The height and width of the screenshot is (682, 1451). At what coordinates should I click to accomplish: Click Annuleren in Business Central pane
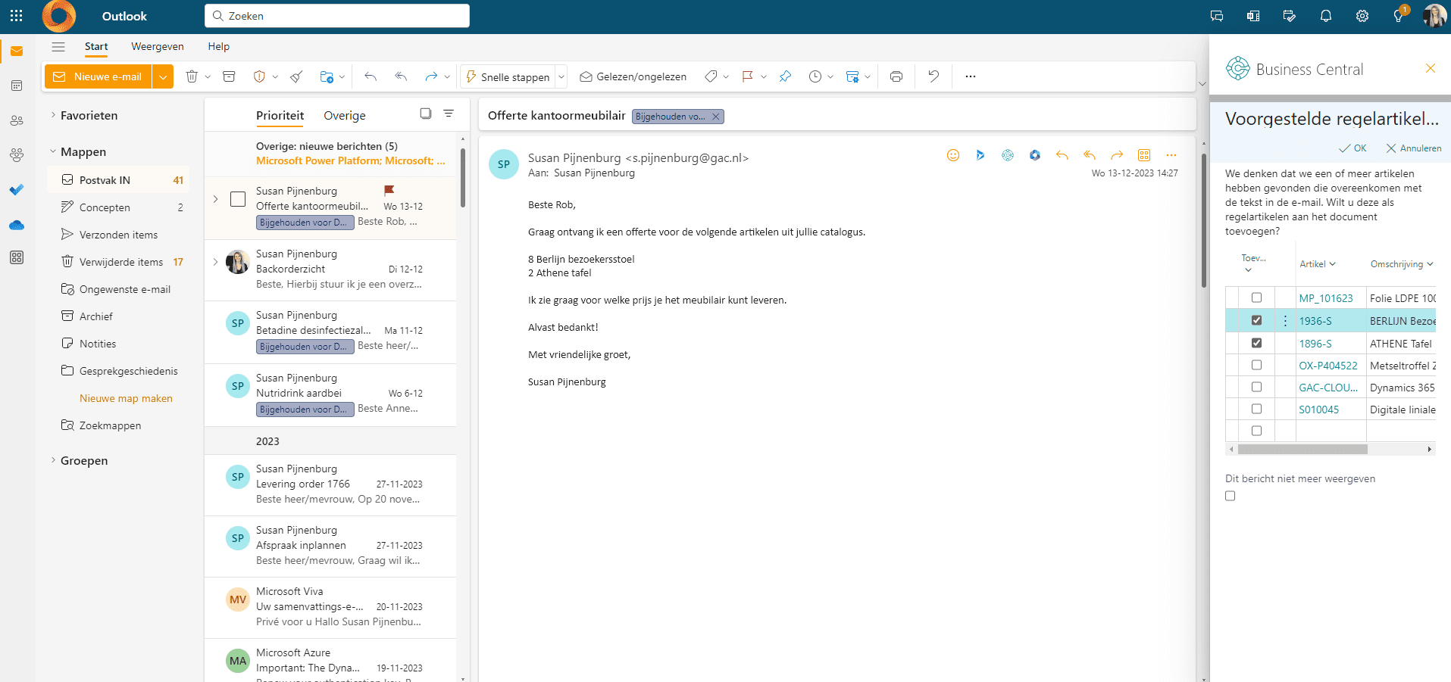[x=1414, y=148]
